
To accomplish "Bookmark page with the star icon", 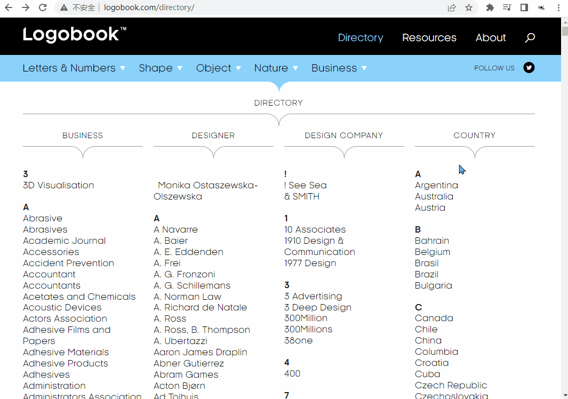I will click(x=469, y=7).
